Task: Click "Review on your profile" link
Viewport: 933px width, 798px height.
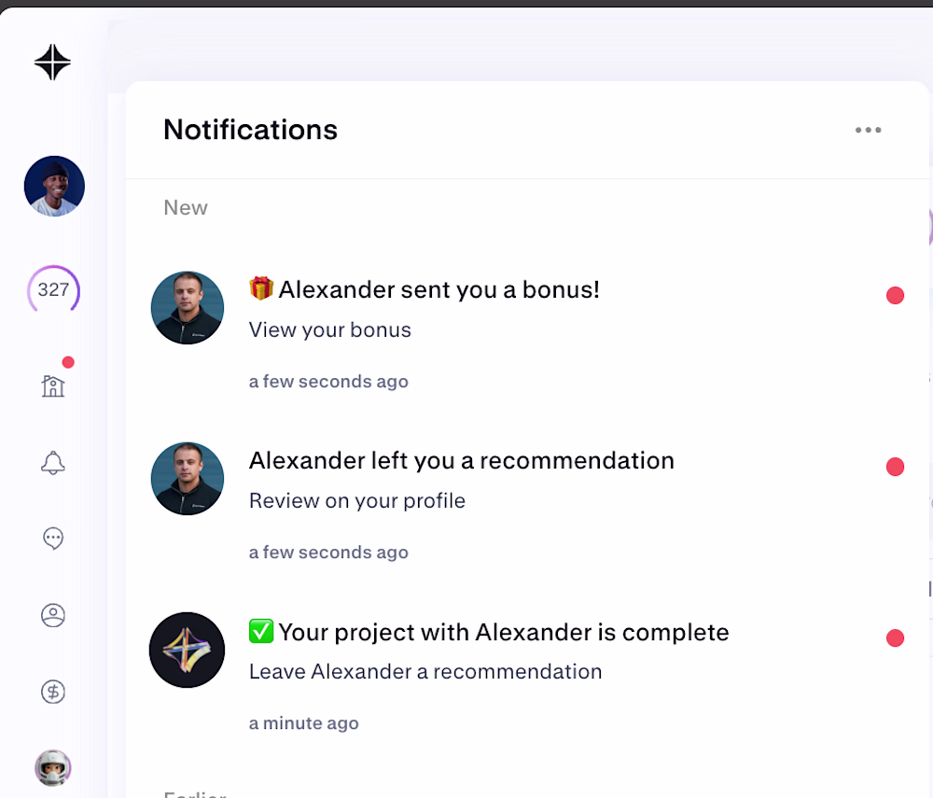Action: coord(356,500)
